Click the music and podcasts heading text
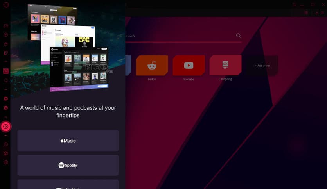Screen dimensions: 327x189 click(68, 111)
